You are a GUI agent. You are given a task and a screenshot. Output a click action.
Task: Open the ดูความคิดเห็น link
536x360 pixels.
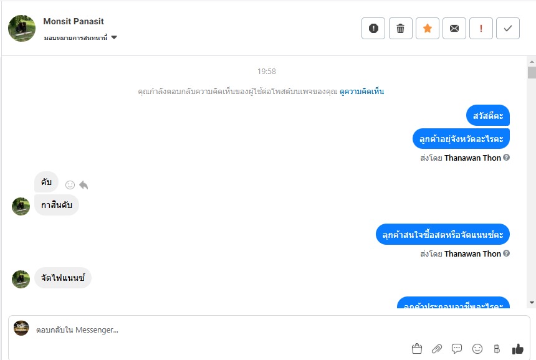tap(361, 92)
